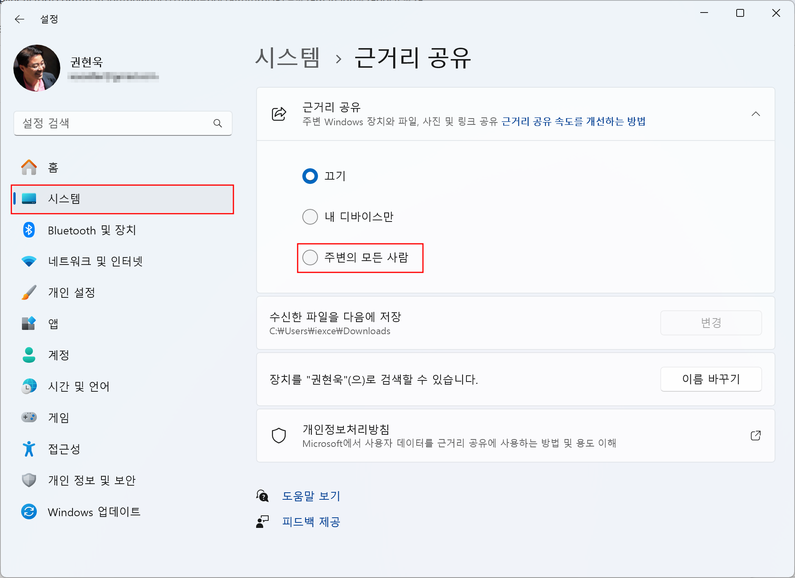
Task: Click the 설정 검색 input field
Action: 114,123
